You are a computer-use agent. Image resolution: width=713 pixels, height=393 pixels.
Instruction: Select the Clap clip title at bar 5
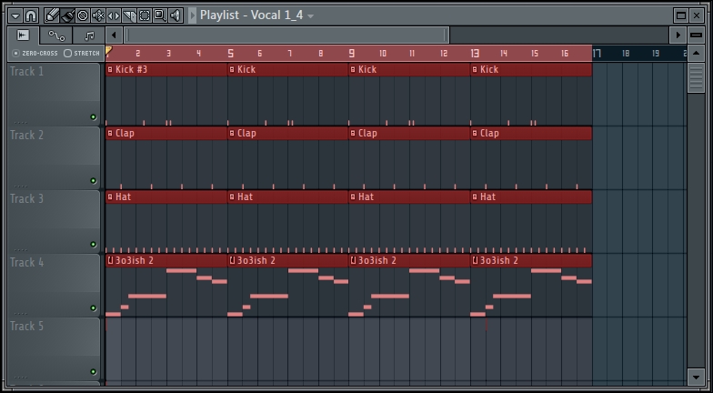point(246,133)
